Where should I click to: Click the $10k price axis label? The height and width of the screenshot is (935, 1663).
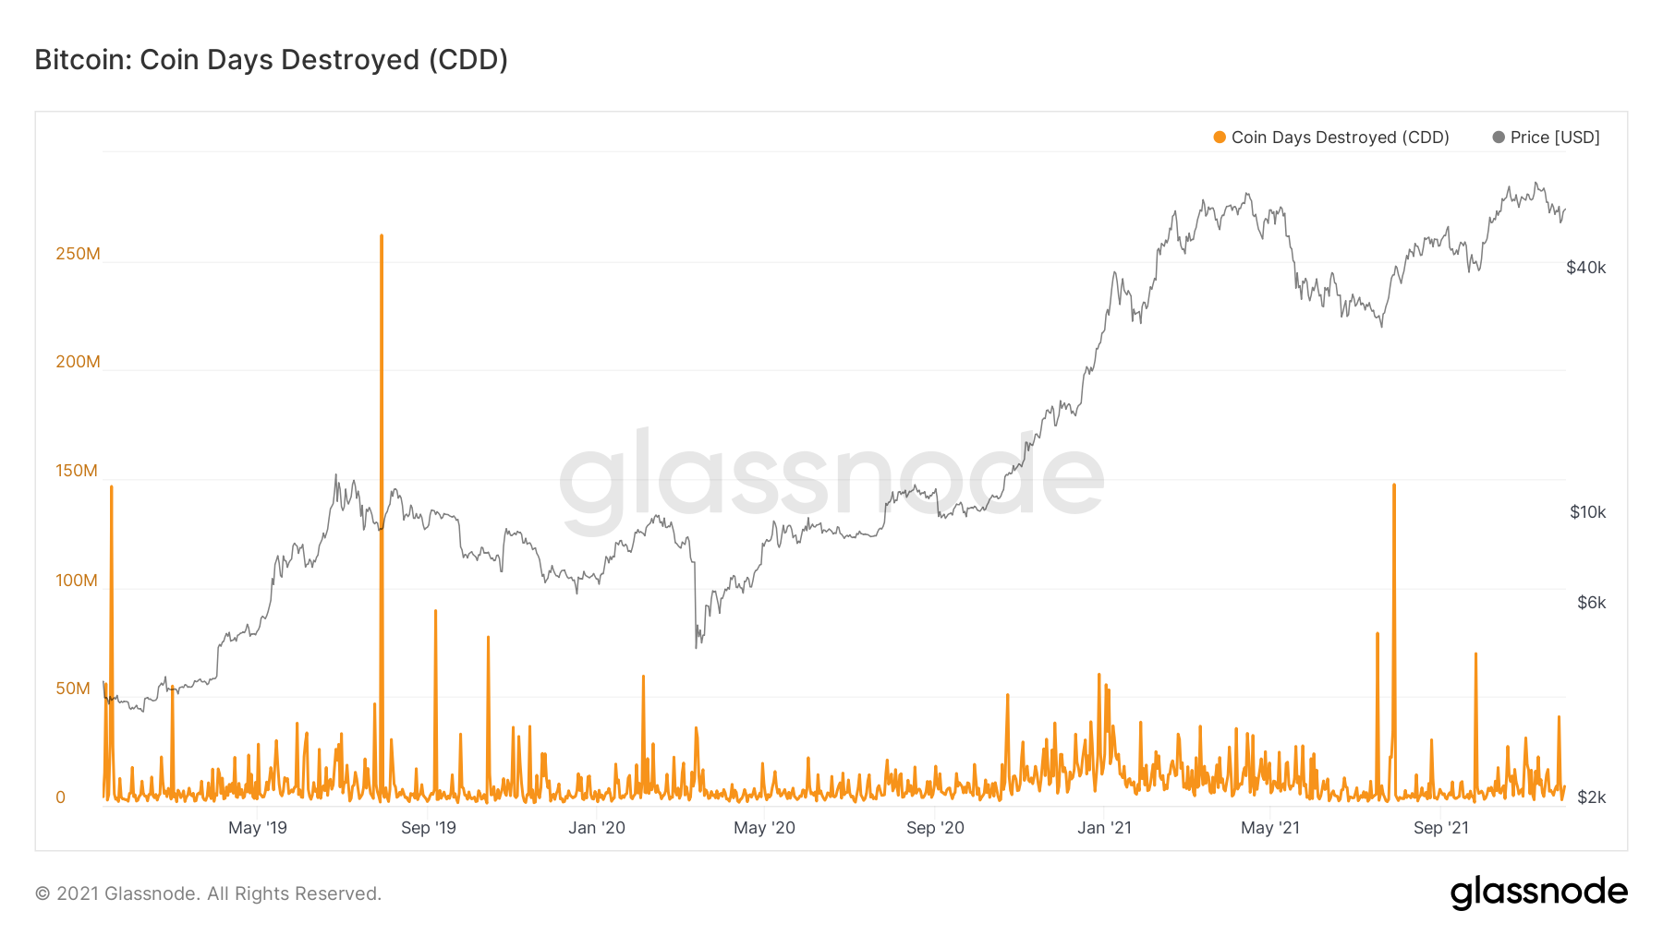point(1588,512)
